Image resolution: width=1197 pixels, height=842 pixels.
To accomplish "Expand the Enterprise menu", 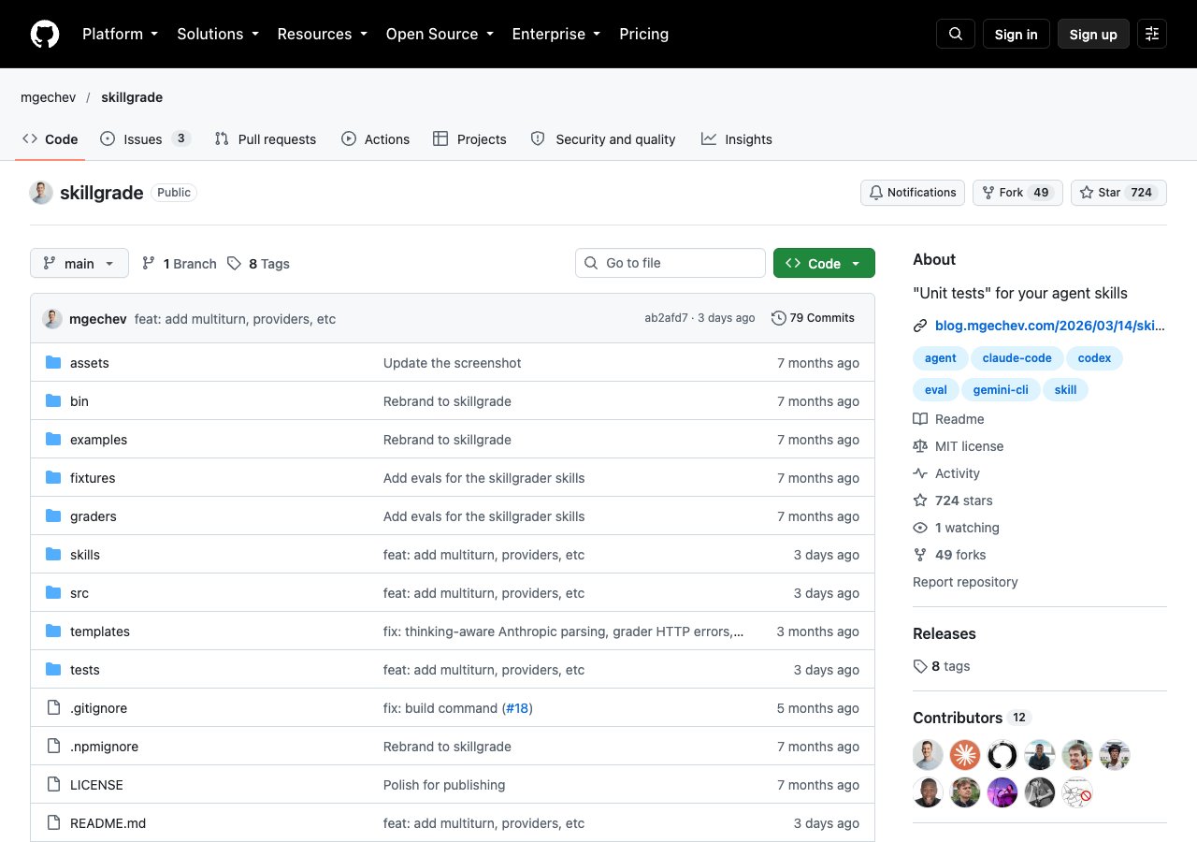I will [x=555, y=34].
